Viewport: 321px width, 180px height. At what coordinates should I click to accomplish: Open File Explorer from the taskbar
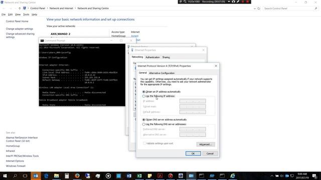coord(57,175)
